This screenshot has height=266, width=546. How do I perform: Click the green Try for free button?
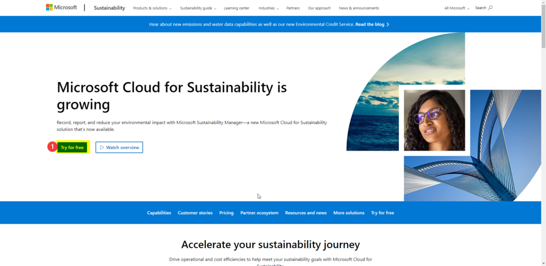[72, 147]
